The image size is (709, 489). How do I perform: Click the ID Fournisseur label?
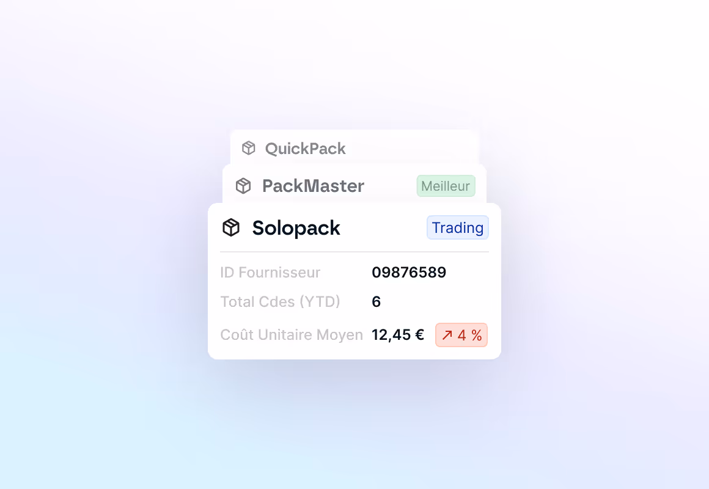[270, 273]
